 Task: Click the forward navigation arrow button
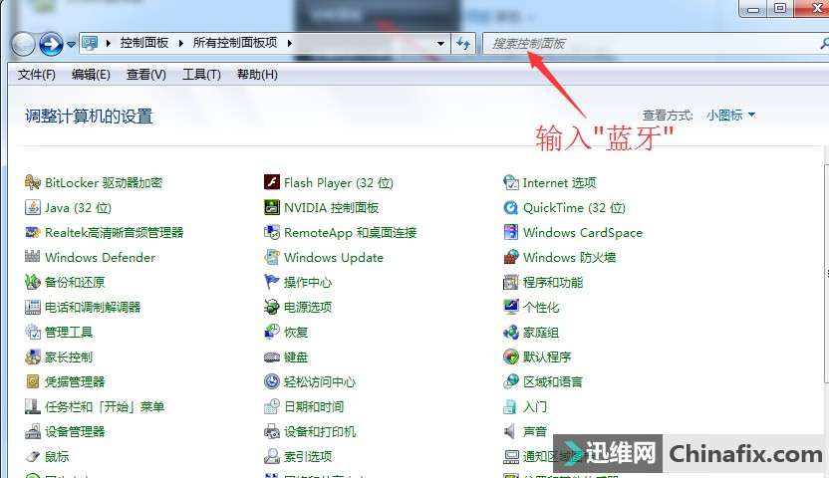[51, 44]
